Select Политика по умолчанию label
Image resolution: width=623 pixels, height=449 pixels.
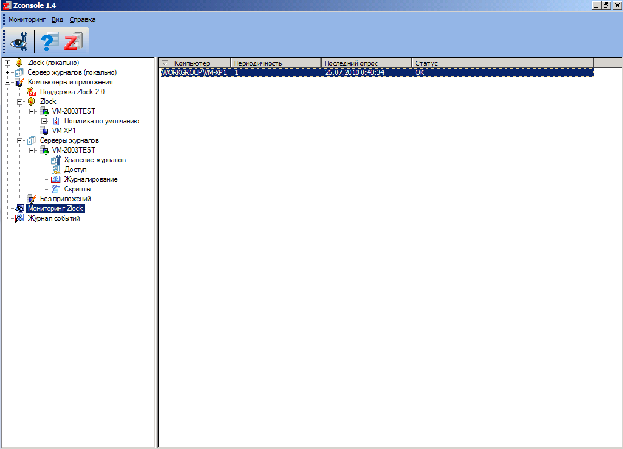click(102, 121)
